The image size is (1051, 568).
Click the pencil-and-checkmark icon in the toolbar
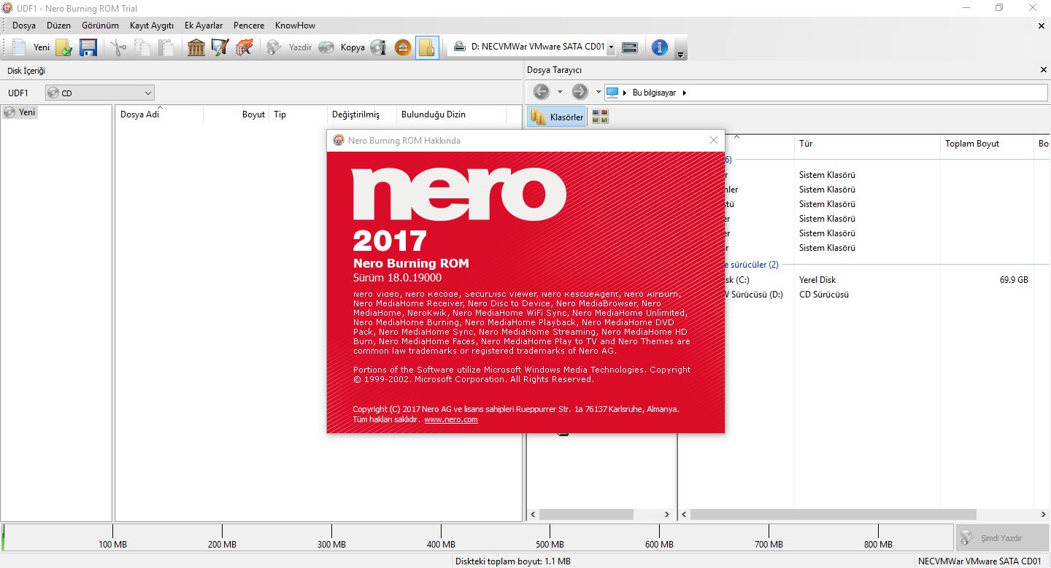(220, 47)
